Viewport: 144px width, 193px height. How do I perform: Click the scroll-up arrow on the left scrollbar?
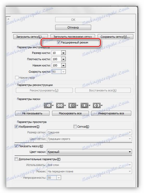pyautogui.click(x=8, y=19)
